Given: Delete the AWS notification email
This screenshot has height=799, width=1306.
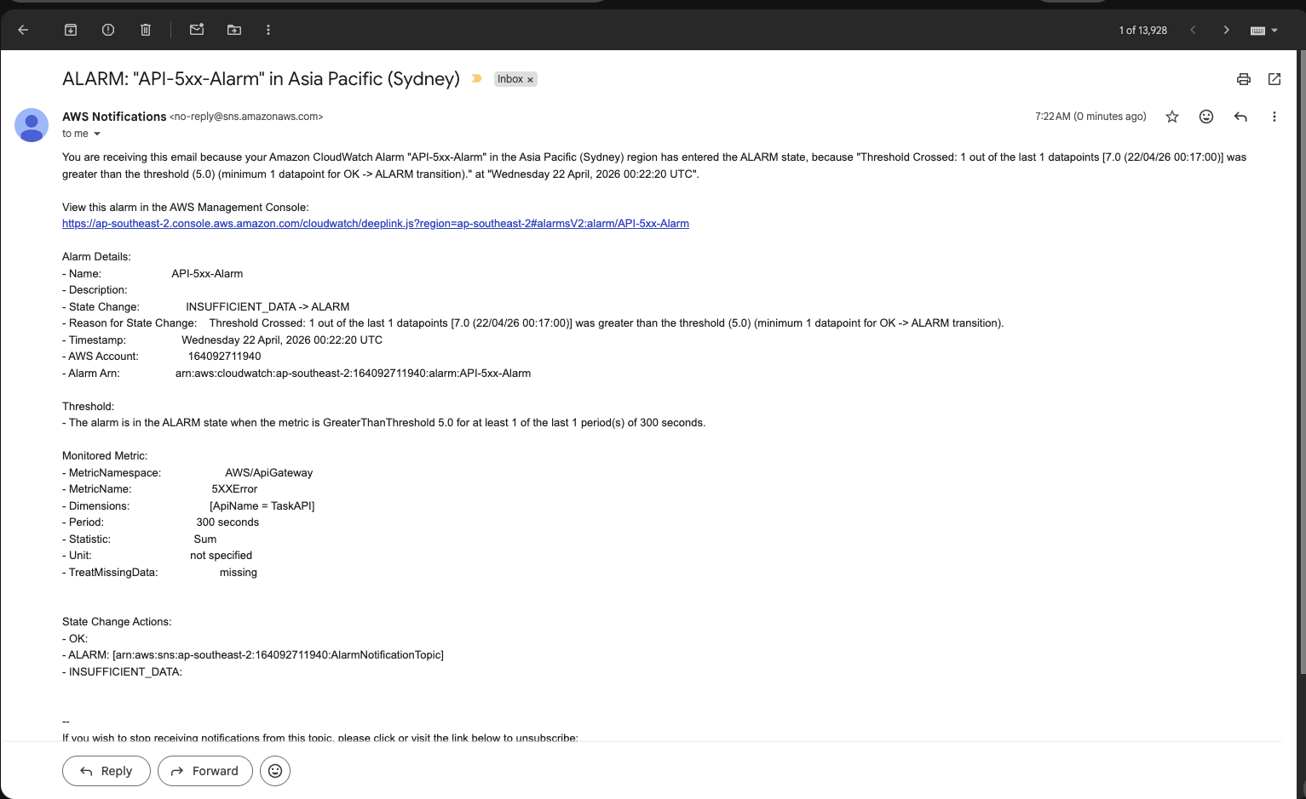Looking at the screenshot, I should click(145, 29).
